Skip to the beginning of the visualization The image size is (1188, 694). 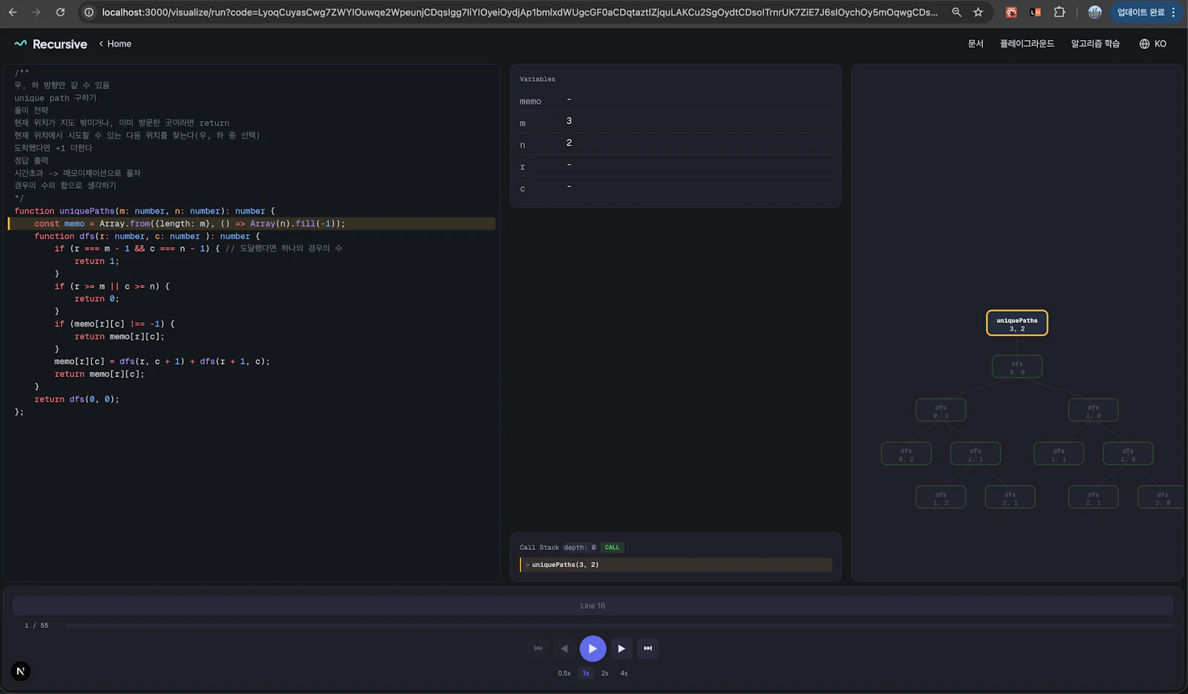point(538,648)
